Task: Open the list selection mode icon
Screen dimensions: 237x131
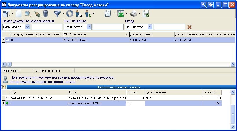Action: tap(6, 14)
